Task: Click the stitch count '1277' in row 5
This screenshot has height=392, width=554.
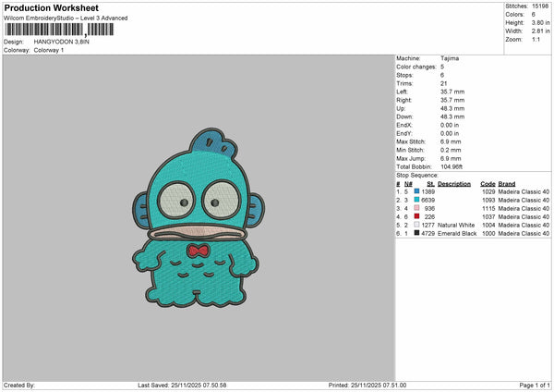Action: (x=428, y=225)
